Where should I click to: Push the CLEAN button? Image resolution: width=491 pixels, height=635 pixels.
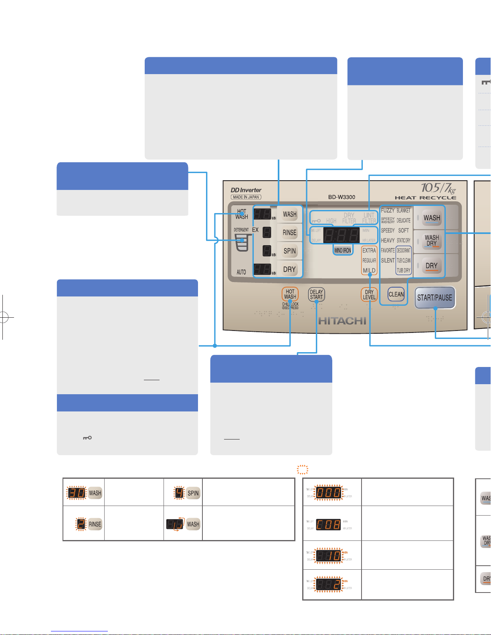coord(396,294)
